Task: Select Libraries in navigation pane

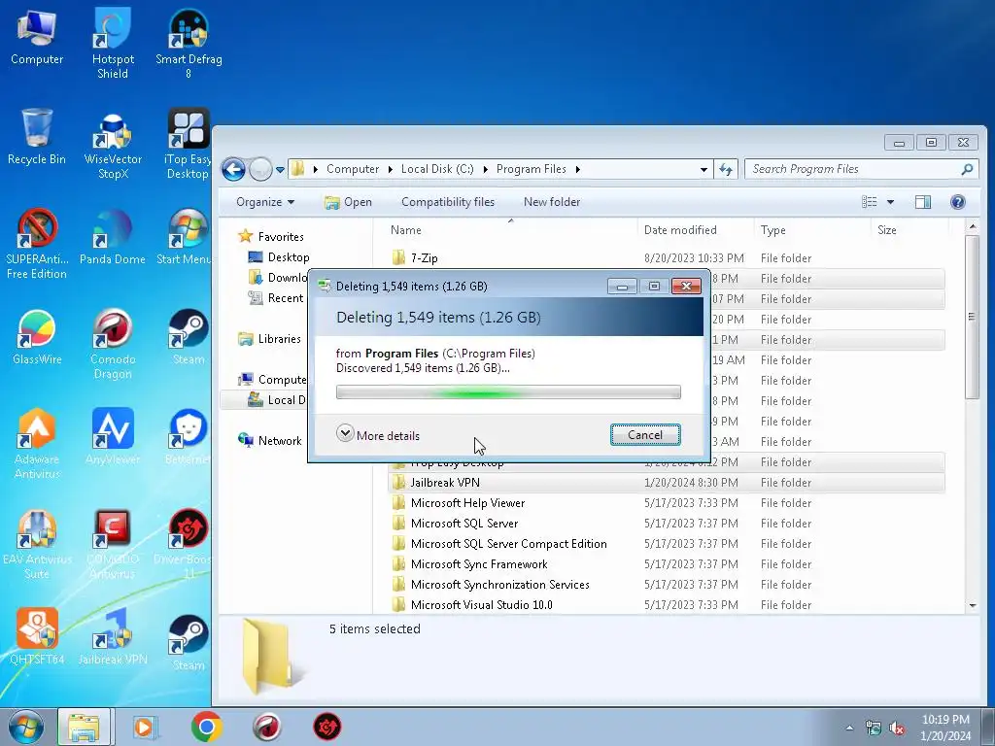Action: (279, 339)
